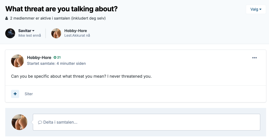Click your avatar beside the reply box
This screenshot has width=269, height=140.
pyautogui.click(x=19, y=122)
